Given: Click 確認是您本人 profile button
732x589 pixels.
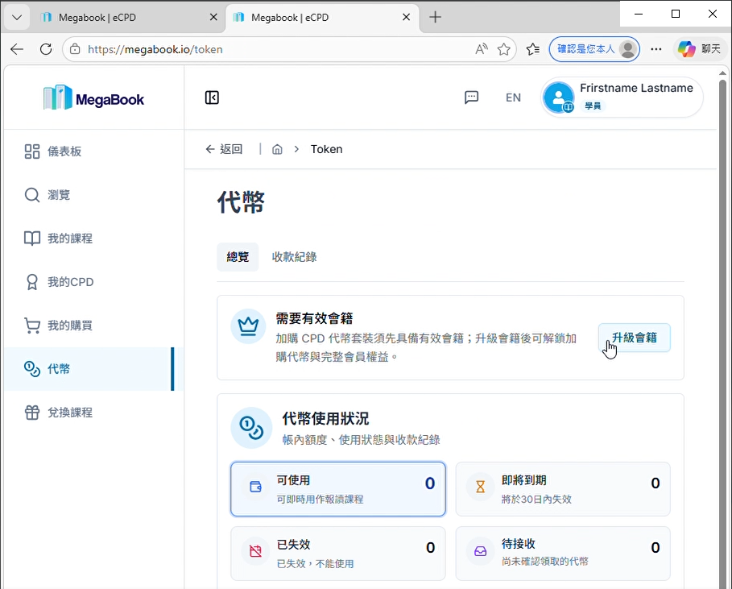Looking at the screenshot, I should (x=594, y=49).
